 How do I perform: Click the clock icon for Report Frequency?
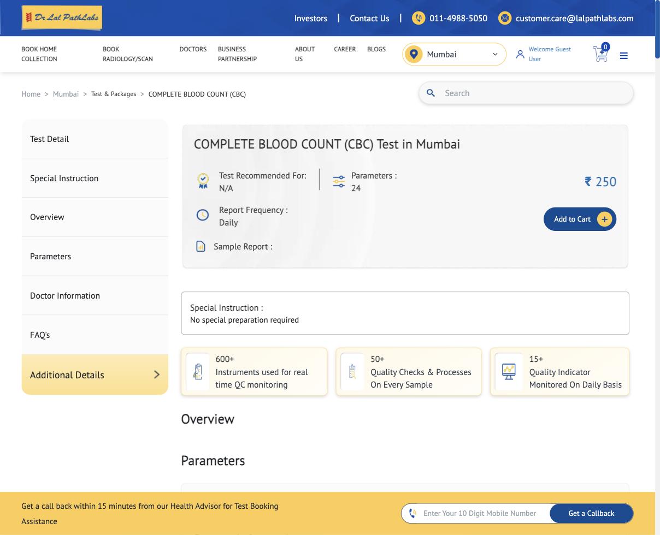(x=203, y=215)
